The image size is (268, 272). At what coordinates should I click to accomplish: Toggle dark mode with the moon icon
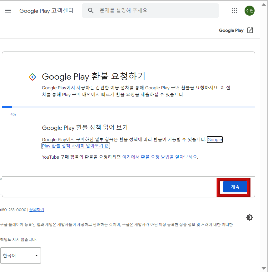249,217
